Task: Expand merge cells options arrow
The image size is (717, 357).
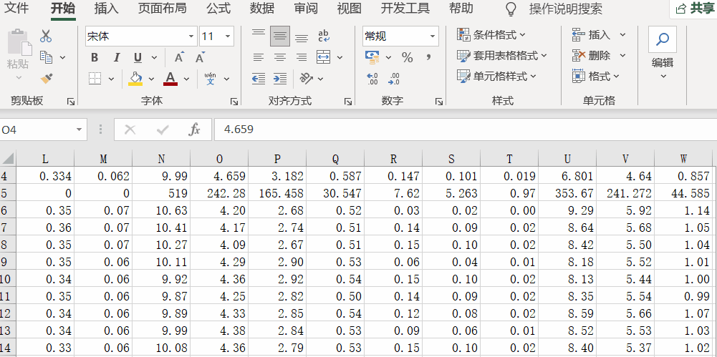Action: (x=340, y=57)
